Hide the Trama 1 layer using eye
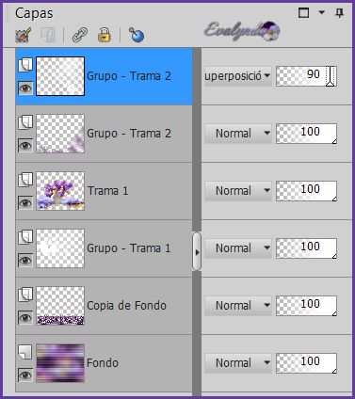Image resolution: width=355 pixels, height=399 pixels. coord(25,203)
